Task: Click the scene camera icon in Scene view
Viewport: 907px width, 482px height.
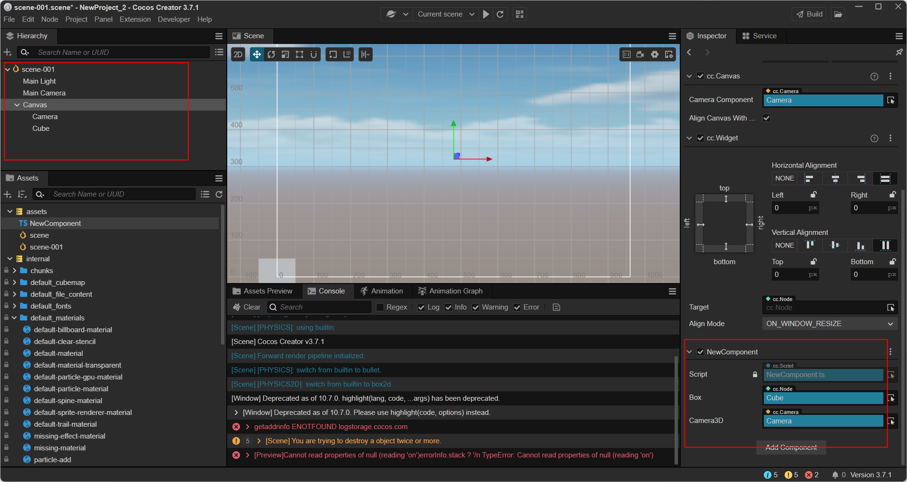Action: [x=641, y=54]
